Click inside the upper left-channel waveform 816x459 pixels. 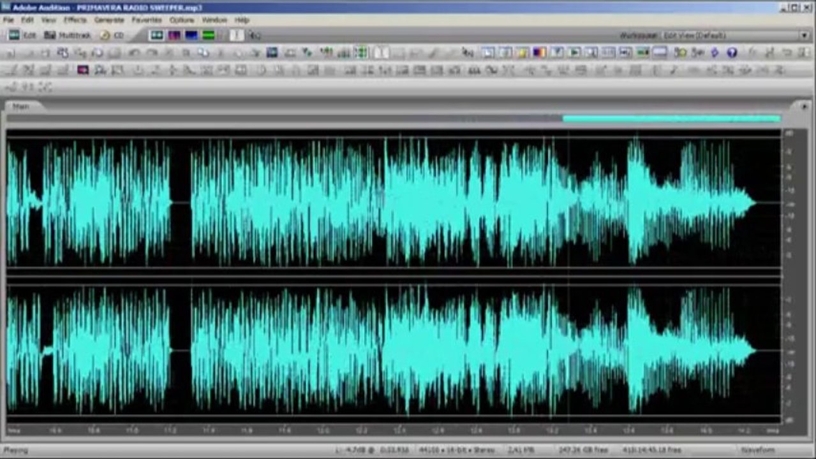pos(394,203)
